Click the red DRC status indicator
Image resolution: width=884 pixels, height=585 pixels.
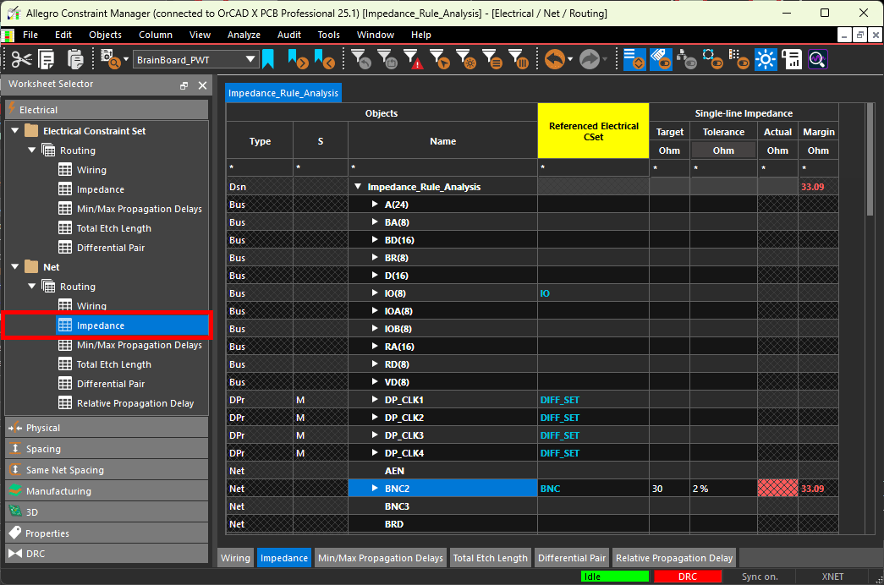tap(687, 577)
